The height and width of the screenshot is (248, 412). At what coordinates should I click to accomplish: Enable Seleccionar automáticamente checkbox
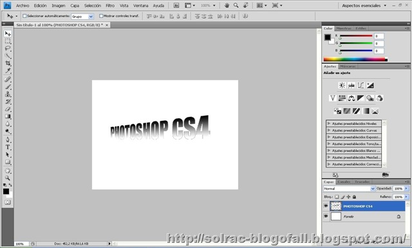pyautogui.click(x=24, y=16)
